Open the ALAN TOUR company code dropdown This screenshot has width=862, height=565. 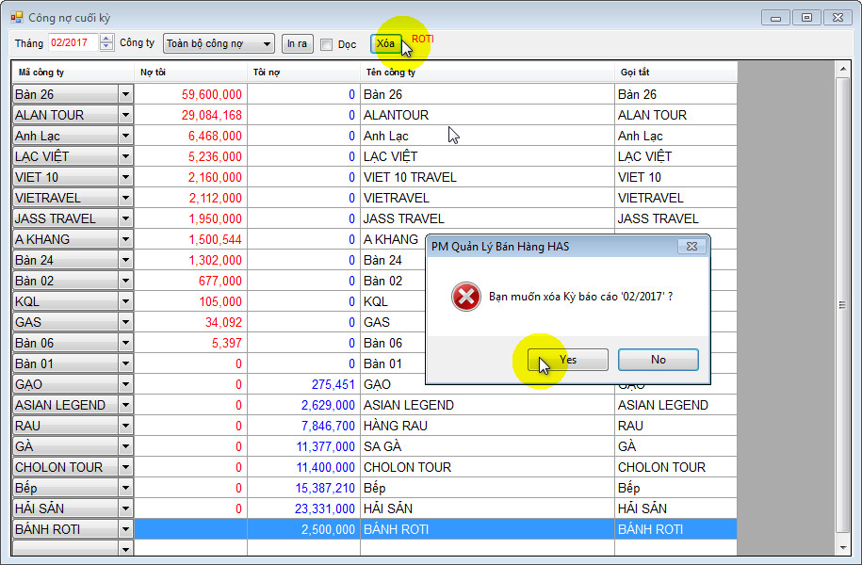(125, 115)
